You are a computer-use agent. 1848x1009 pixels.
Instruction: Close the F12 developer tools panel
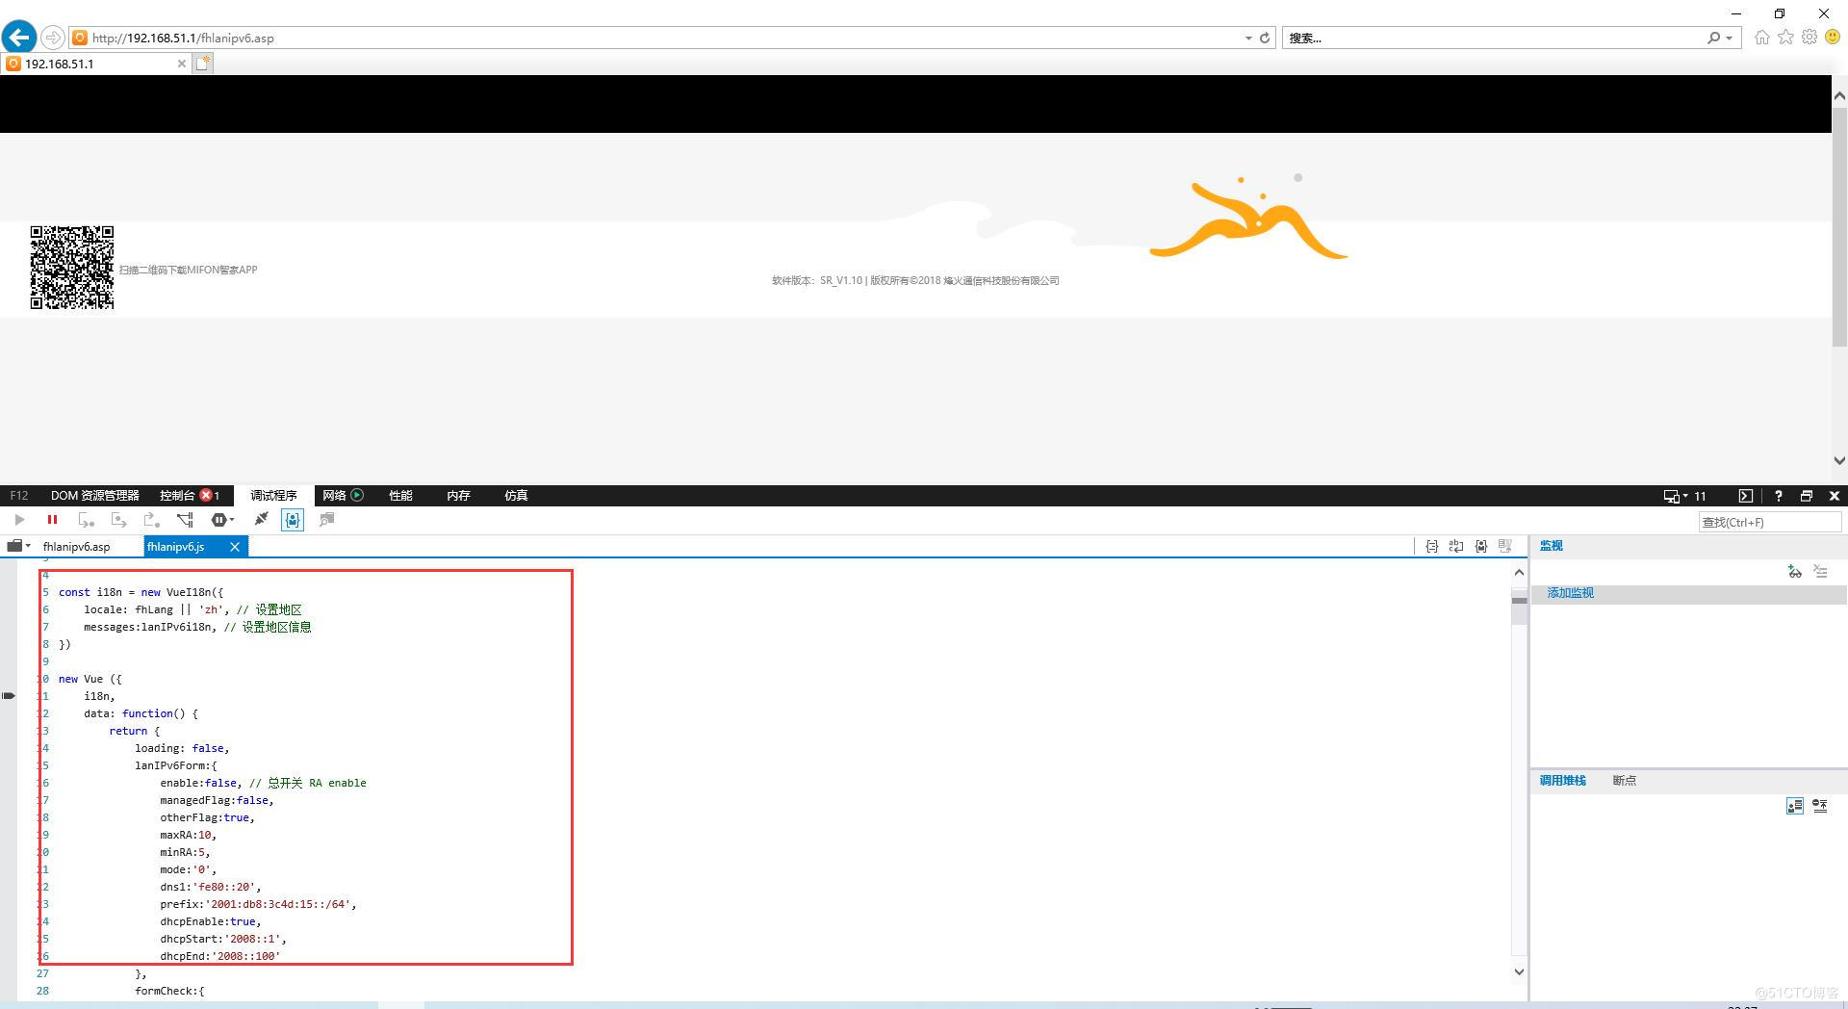1834,496
